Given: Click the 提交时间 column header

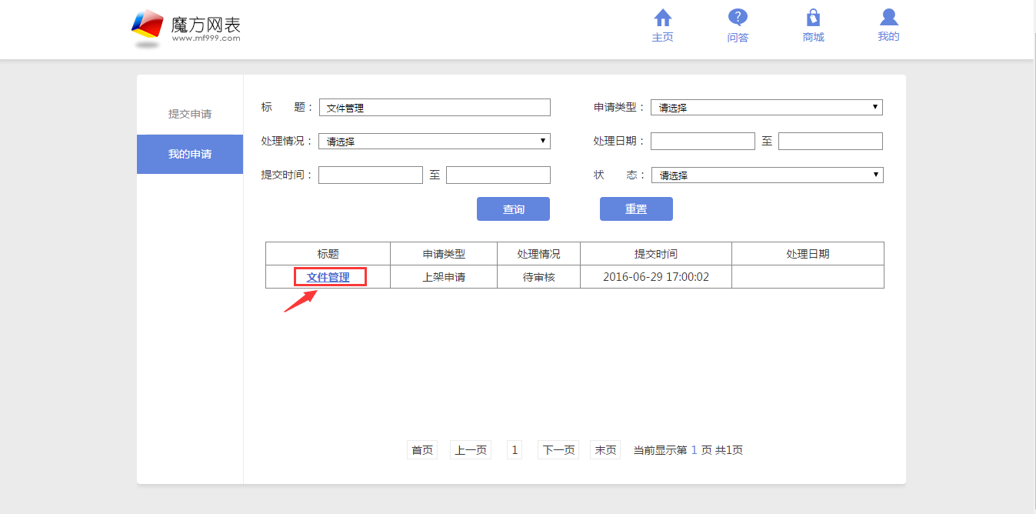Looking at the screenshot, I should point(656,254).
